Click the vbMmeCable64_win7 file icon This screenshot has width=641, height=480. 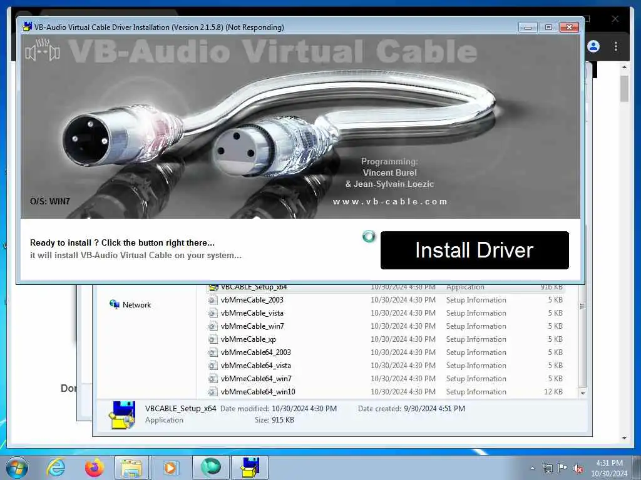pos(213,378)
